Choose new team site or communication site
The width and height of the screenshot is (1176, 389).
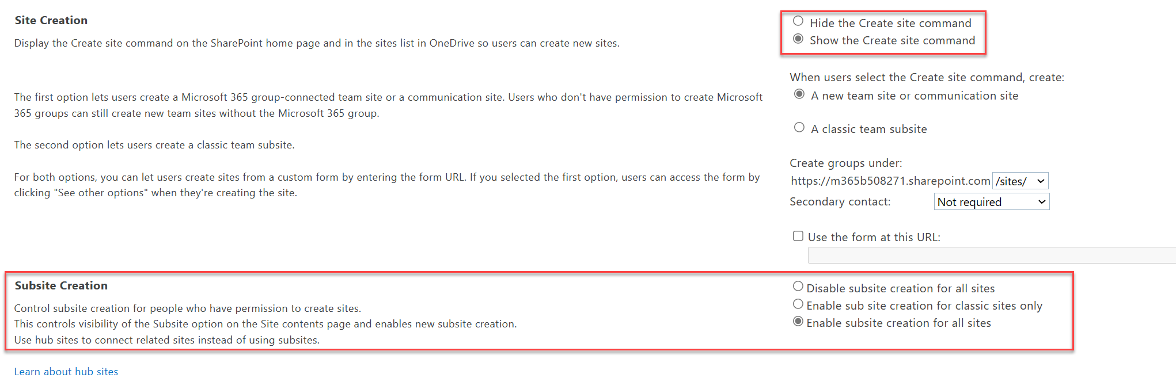click(x=799, y=94)
